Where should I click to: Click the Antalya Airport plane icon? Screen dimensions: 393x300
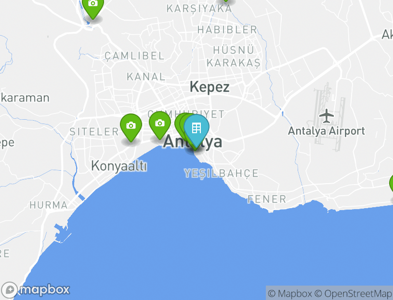click(327, 116)
